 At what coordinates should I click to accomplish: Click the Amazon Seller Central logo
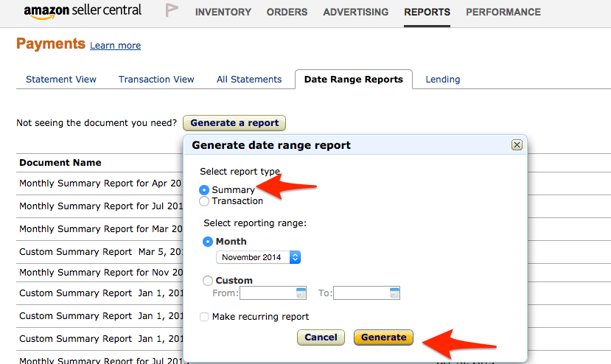click(x=83, y=11)
